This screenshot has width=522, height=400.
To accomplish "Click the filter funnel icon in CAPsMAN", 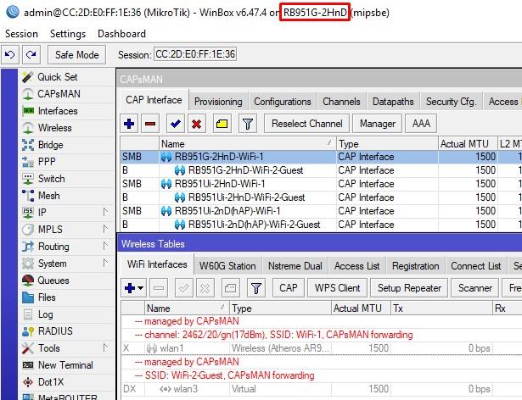I will tap(247, 124).
